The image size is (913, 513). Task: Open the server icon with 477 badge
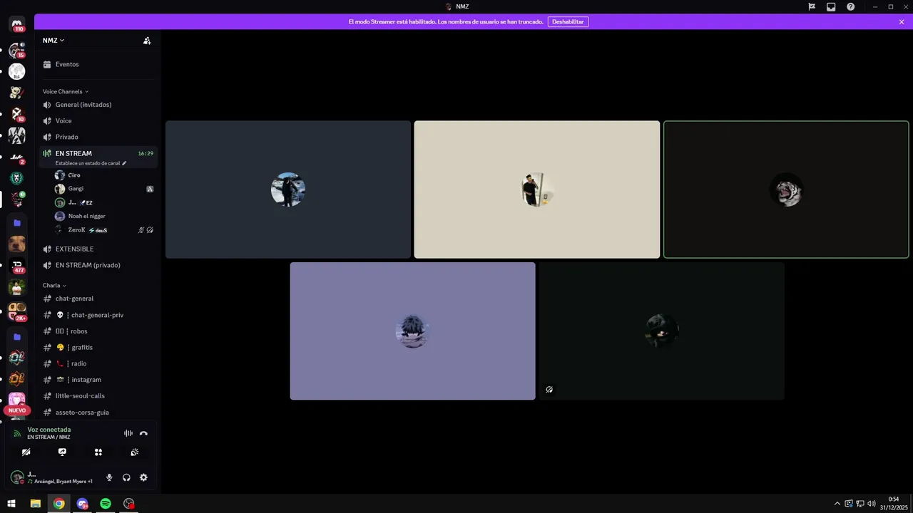(x=17, y=266)
